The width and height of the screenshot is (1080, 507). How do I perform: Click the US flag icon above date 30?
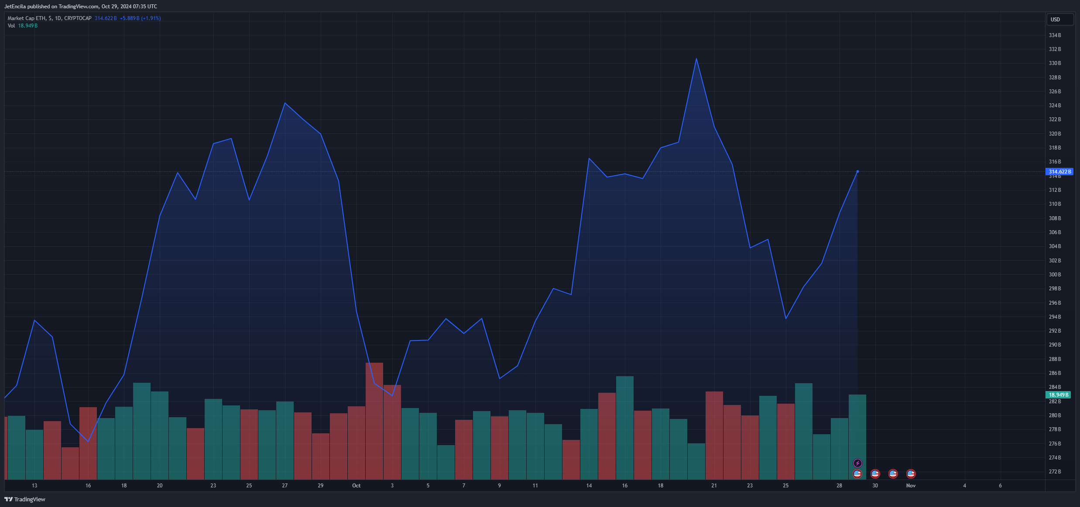pos(875,473)
